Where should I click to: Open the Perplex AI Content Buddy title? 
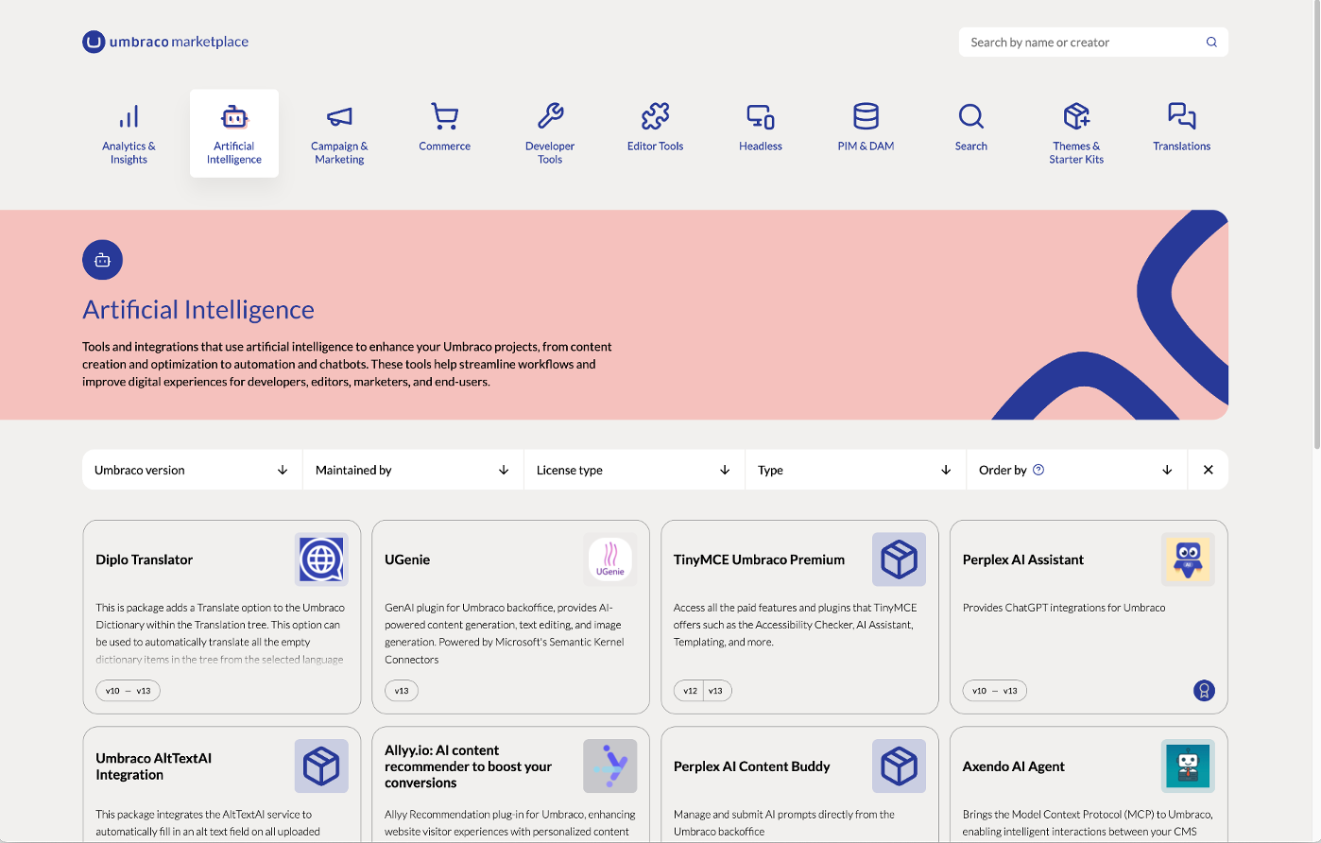(751, 766)
